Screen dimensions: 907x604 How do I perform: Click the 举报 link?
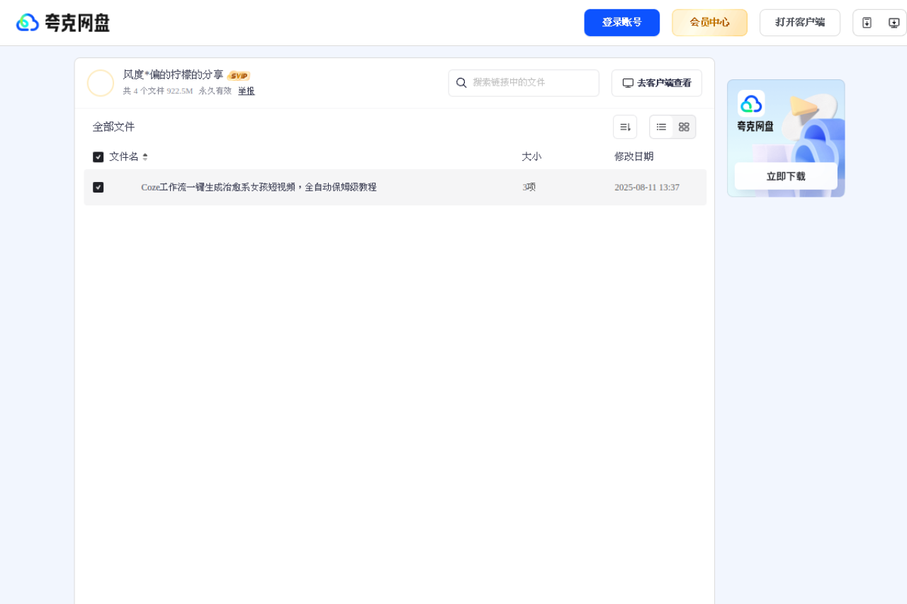(245, 91)
